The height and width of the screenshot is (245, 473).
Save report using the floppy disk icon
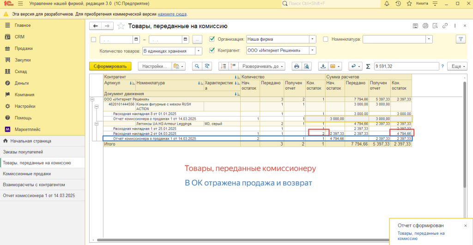pos(415,26)
